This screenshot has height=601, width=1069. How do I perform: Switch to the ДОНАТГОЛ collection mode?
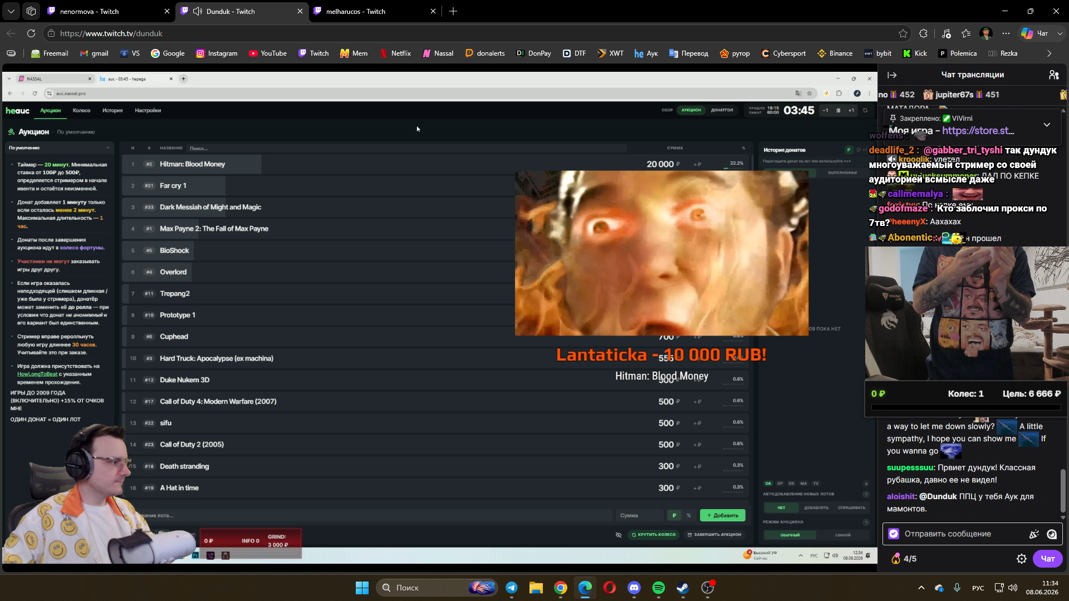[722, 110]
